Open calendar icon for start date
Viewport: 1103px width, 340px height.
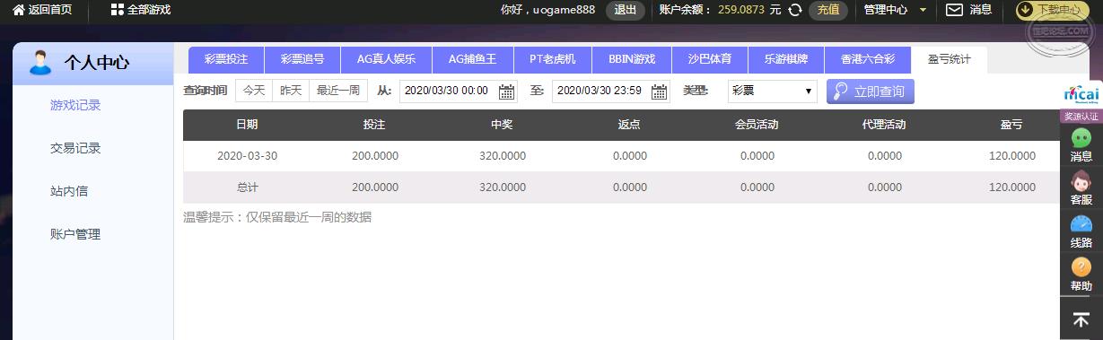coord(507,92)
